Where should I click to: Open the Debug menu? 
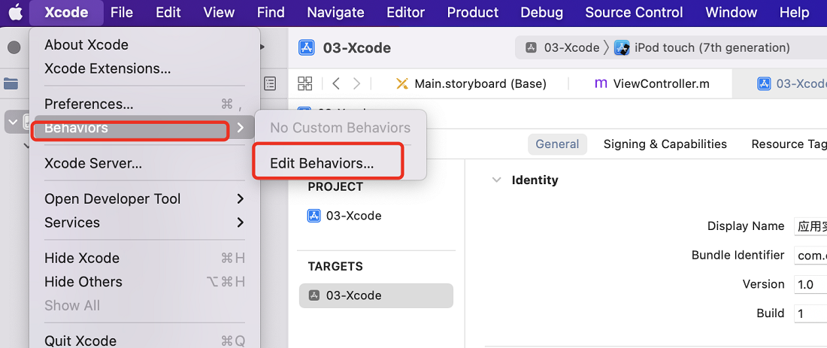[541, 13]
